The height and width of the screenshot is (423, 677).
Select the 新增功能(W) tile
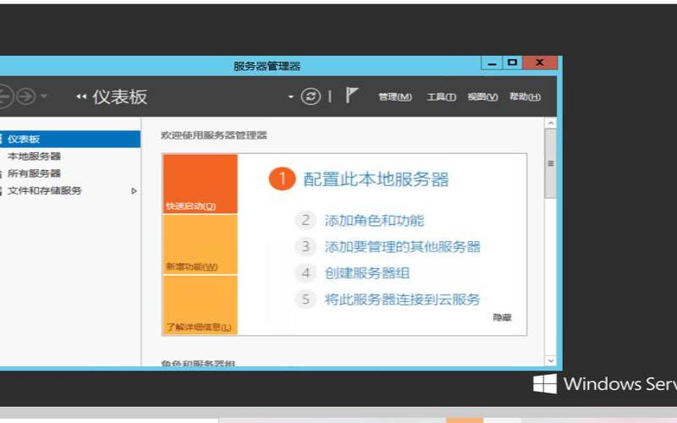tap(201, 244)
